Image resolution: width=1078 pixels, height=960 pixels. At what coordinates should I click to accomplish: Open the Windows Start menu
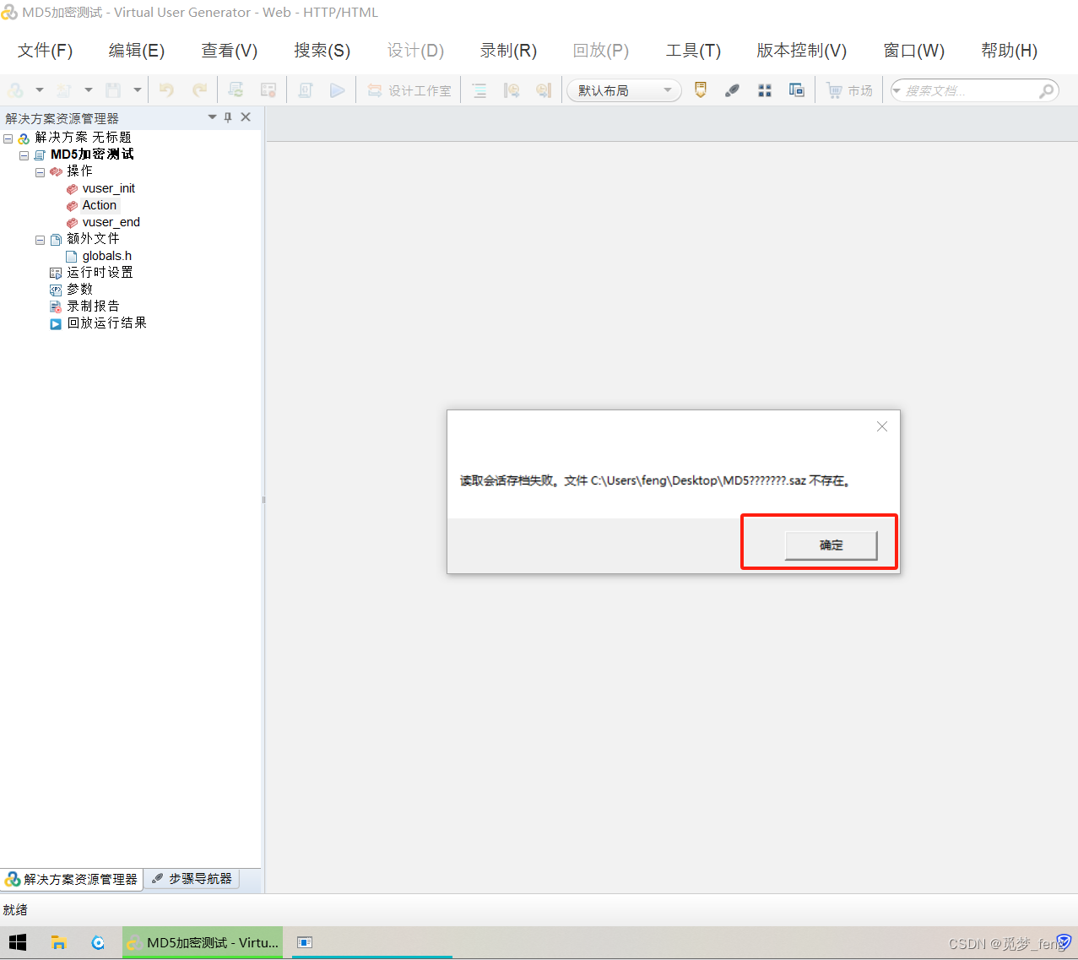(x=18, y=942)
